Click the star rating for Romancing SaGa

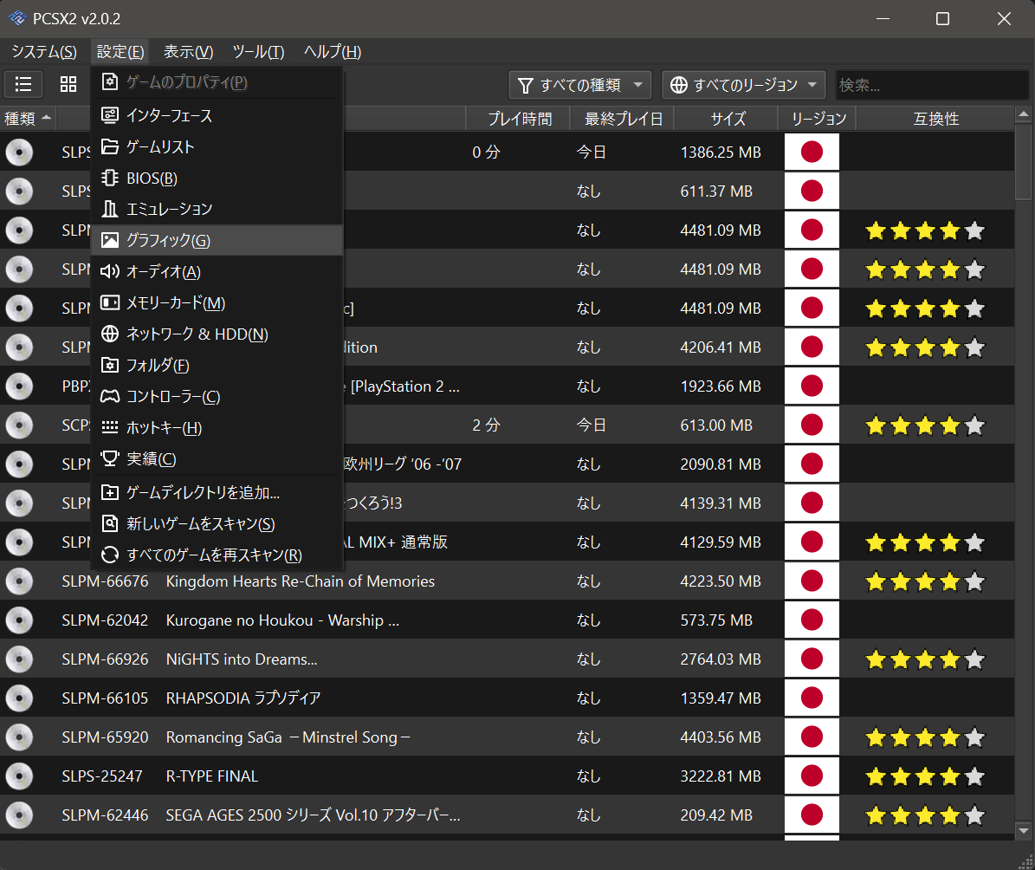coord(925,737)
